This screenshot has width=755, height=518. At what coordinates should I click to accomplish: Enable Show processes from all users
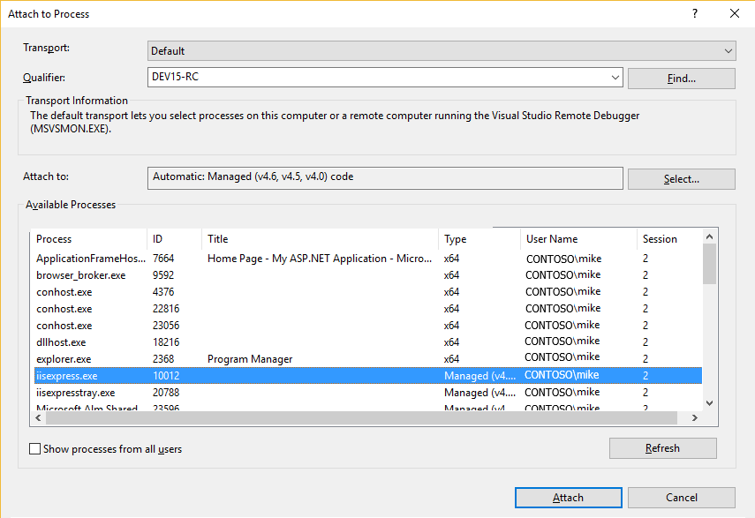(x=36, y=448)
